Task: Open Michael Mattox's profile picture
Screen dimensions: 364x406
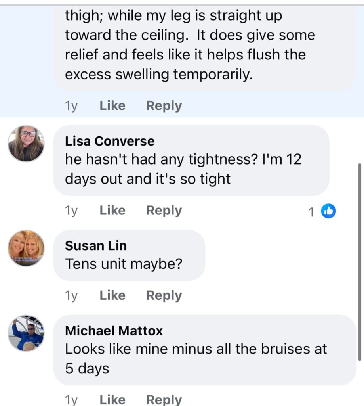Action: pos(26,333)
